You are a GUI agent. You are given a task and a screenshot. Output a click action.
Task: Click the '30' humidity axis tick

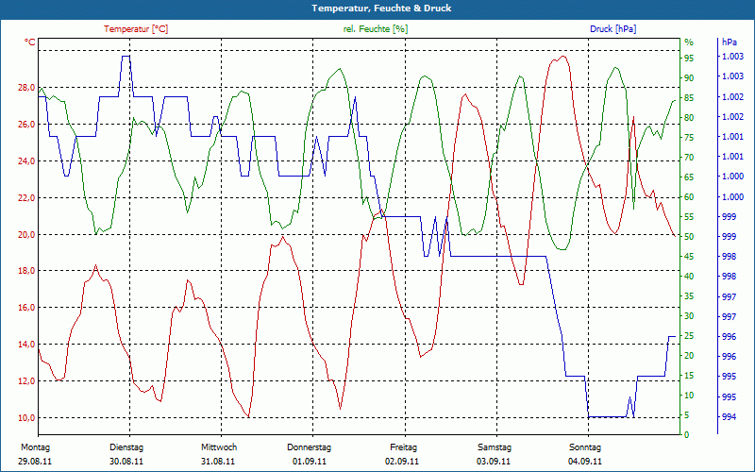(x=689, y=316)
